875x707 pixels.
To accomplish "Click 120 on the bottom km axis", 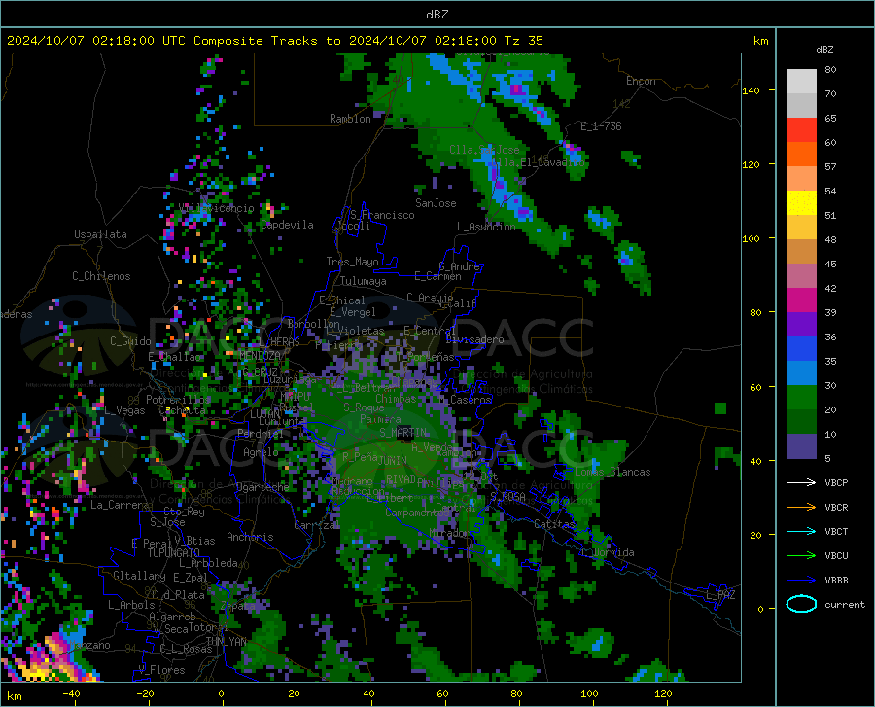I will pos(663,694).
